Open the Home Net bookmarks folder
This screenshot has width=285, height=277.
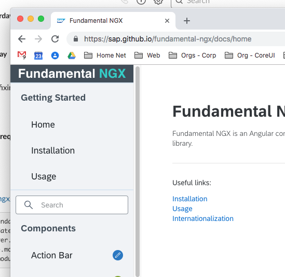(x=105, y=56)
